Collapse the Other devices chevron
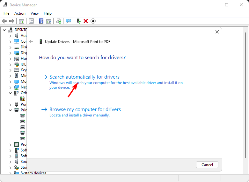This screenshot has height=182, width=249. click(10, 93)
